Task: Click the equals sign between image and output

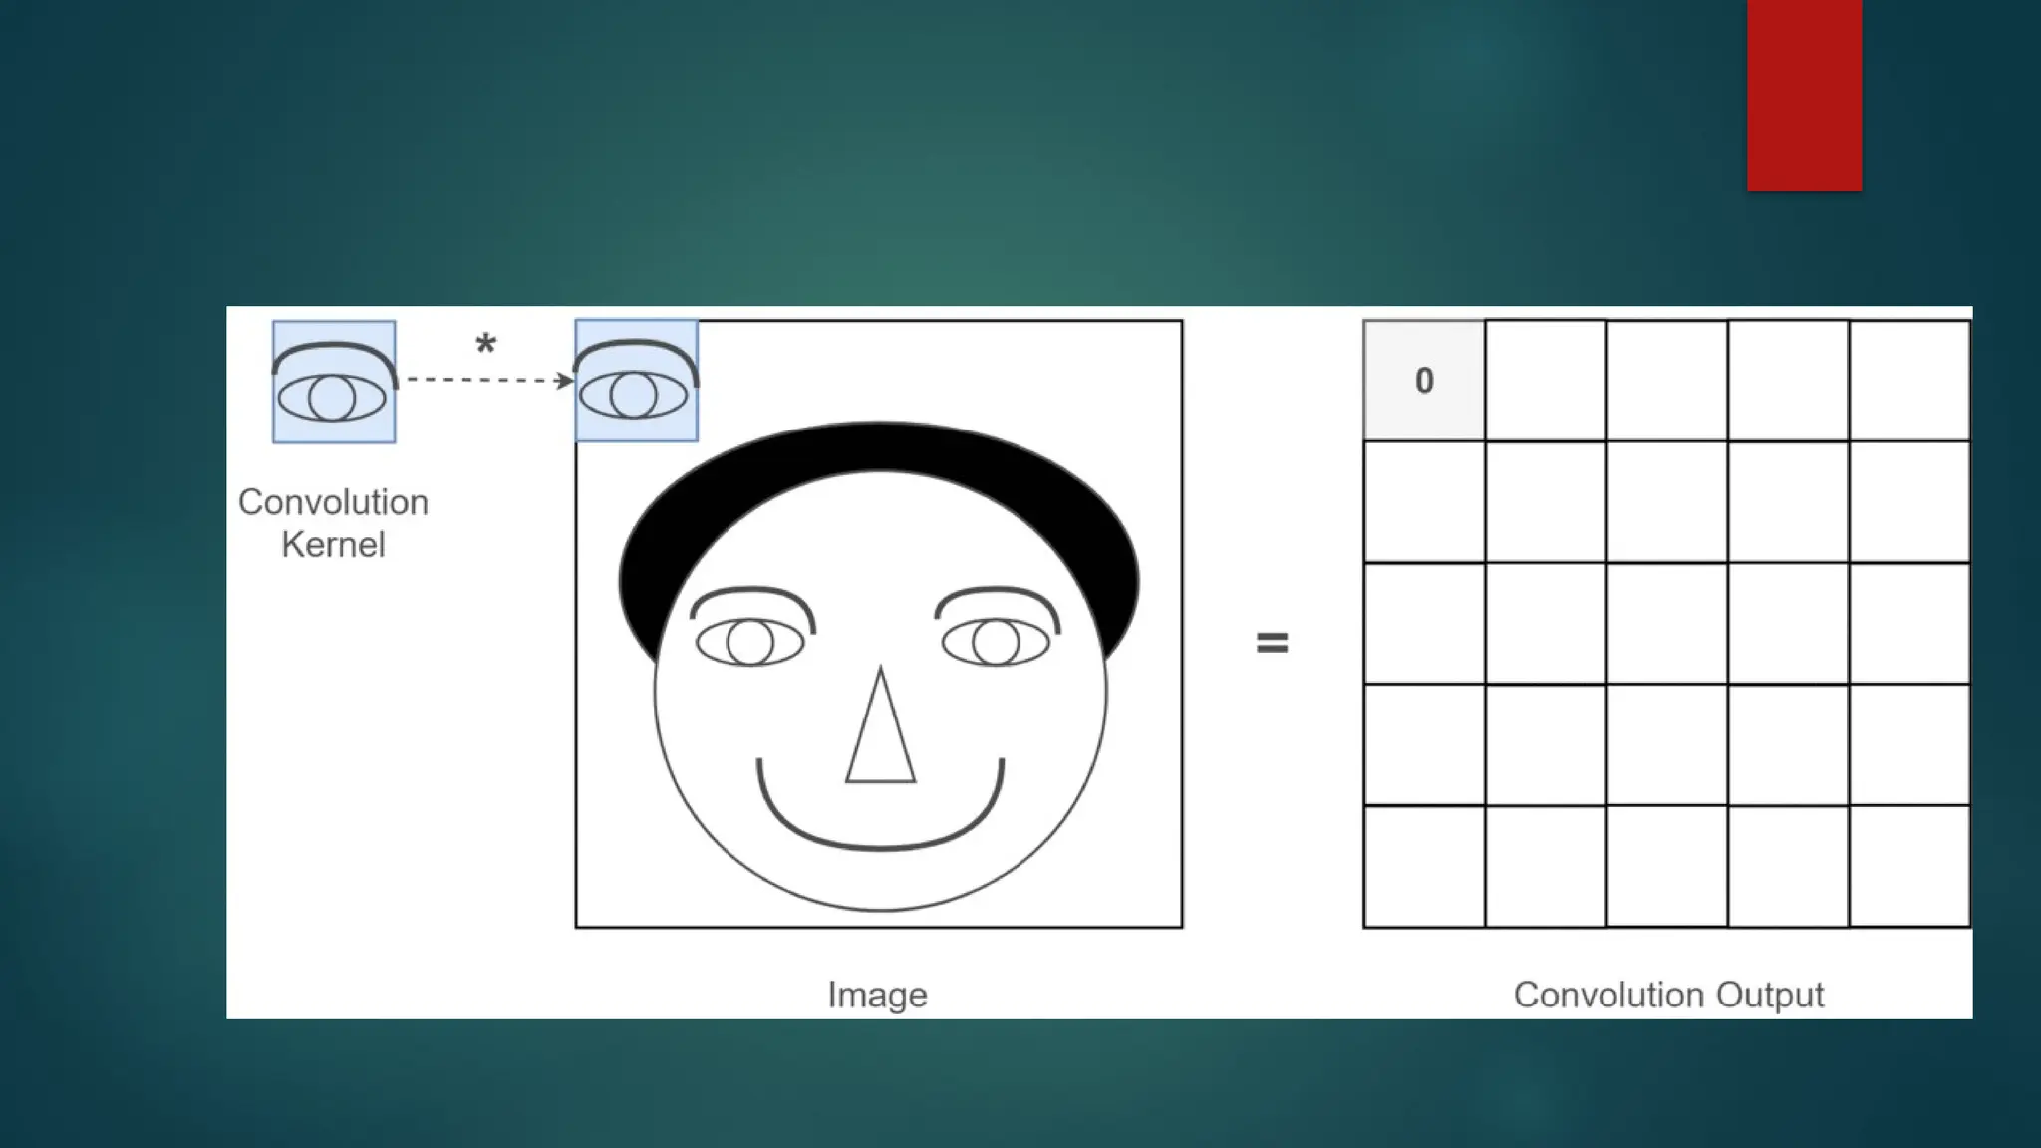Action: [x=1272, y=643]
